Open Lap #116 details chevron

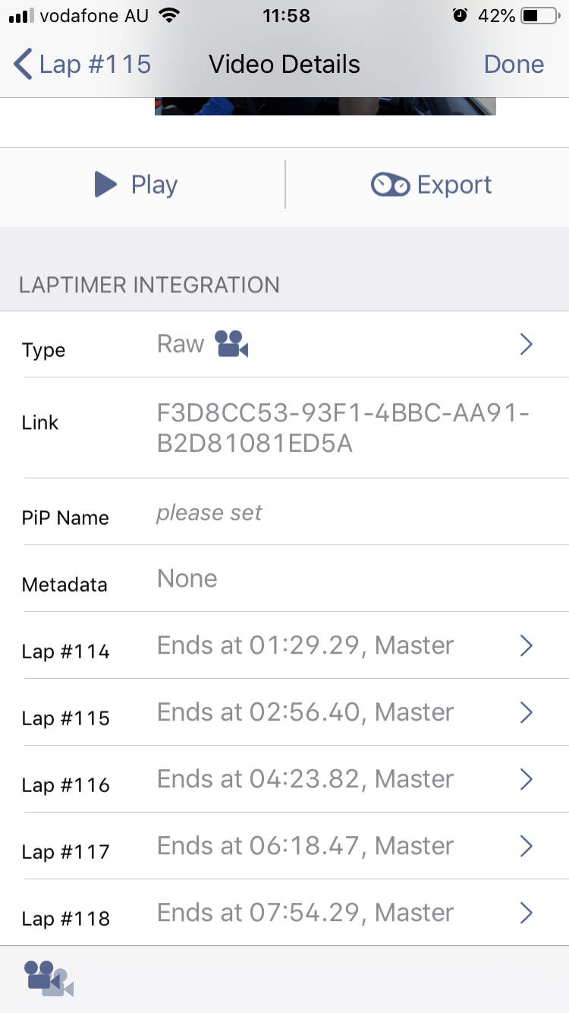pyautogui.click(x=527, y=779)
